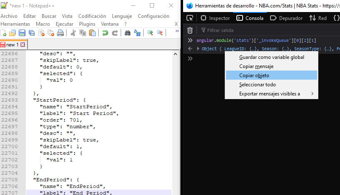Switch to the Depurador tab
Image resolution: width=340 pixels, height=195 pixels.
point(286,18)
